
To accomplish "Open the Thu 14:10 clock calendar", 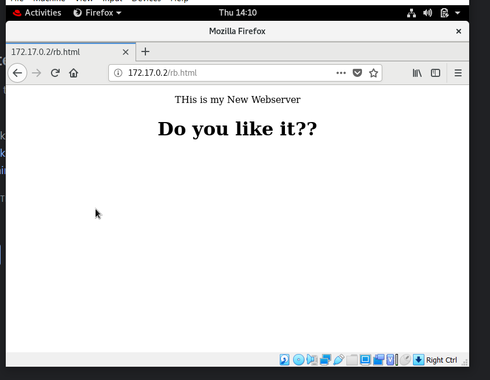I will click(237, 13).
